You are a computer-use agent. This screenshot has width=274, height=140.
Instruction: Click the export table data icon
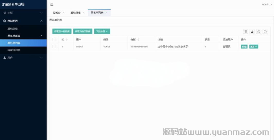click(252, 31)
